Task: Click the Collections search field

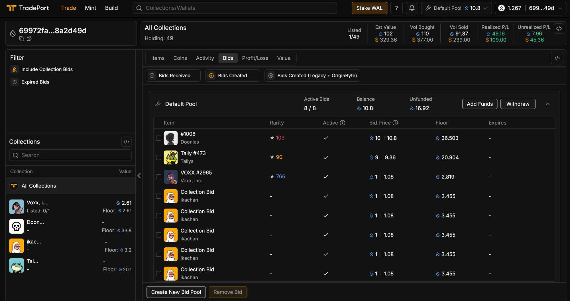Action: pyautogui.click(x=70, y=155)
